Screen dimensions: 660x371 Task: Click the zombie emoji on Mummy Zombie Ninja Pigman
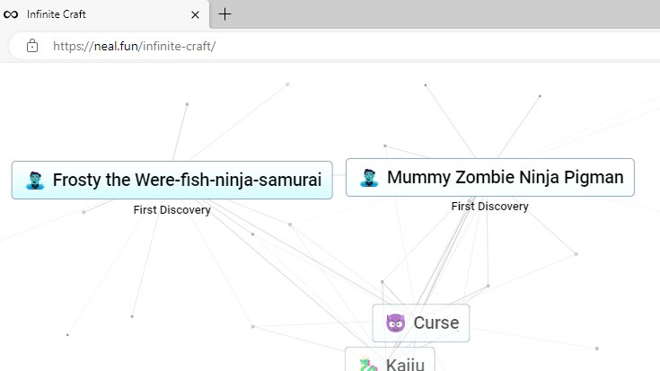click(x=369, y=177)
